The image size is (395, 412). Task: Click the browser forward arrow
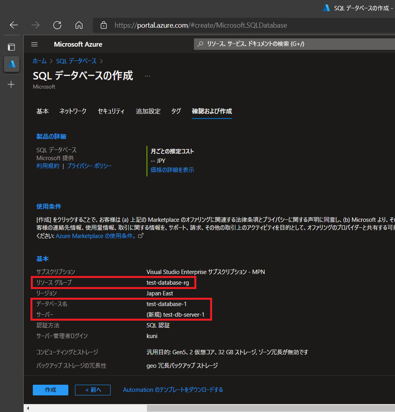coord(36,25)
